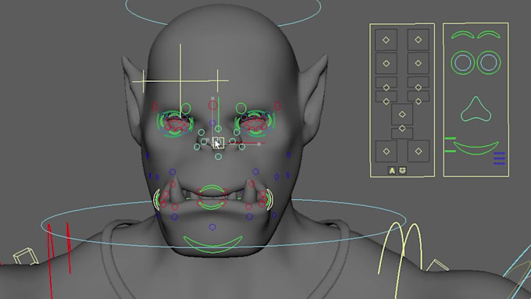Select the blue circle above the screen-left tusk

click(x=173, y=172)
